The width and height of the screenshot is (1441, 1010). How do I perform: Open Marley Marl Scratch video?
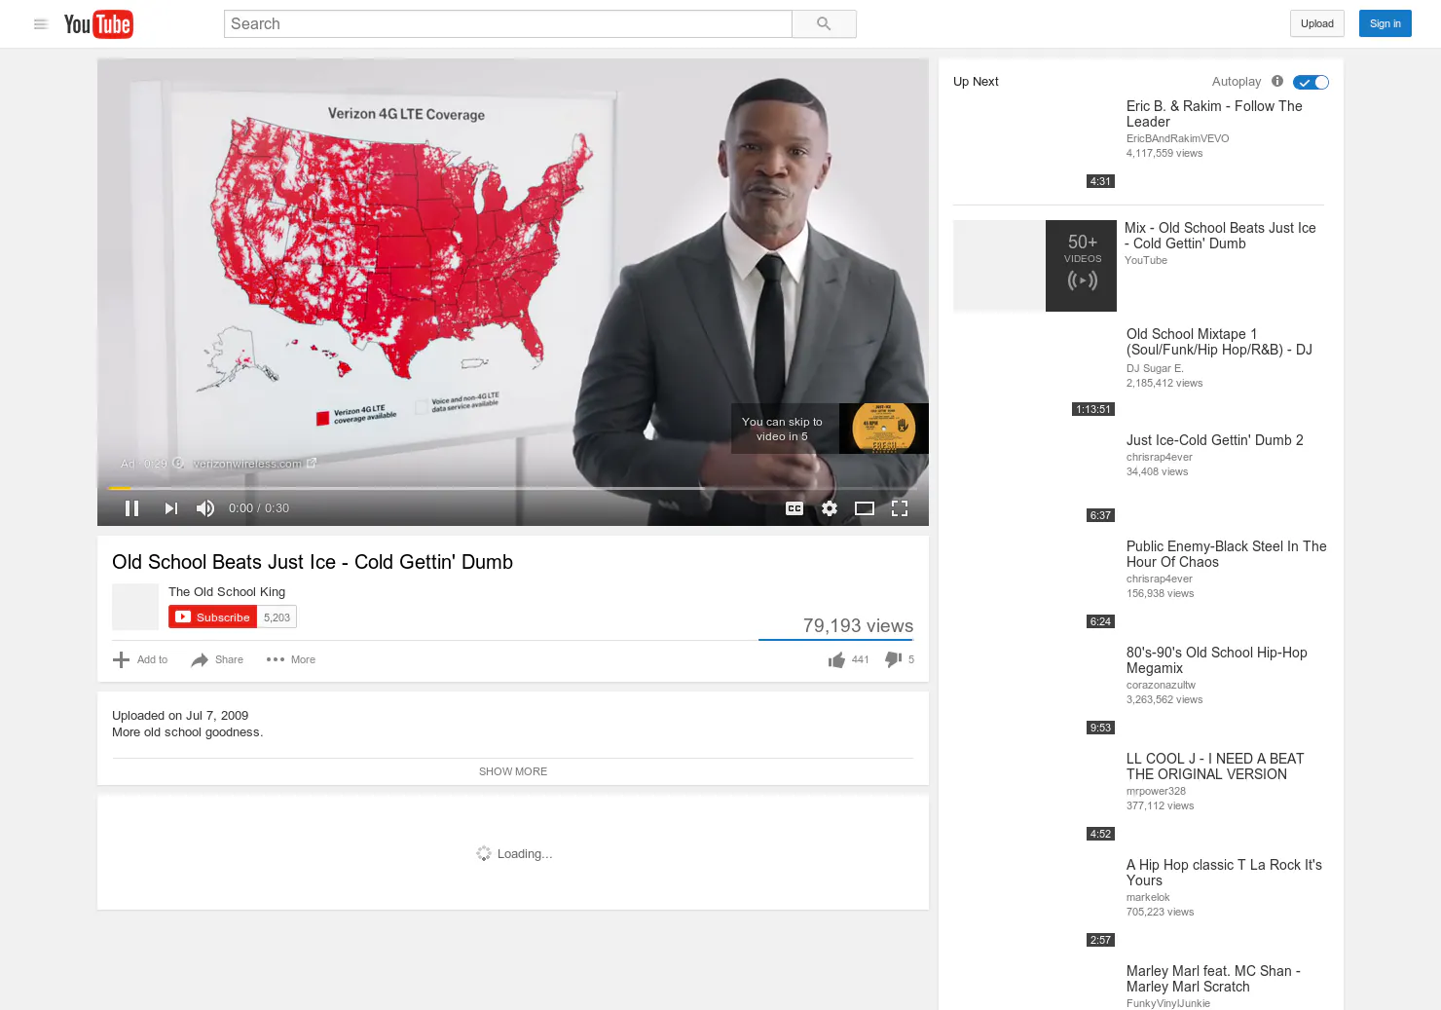coord(1213,979)
